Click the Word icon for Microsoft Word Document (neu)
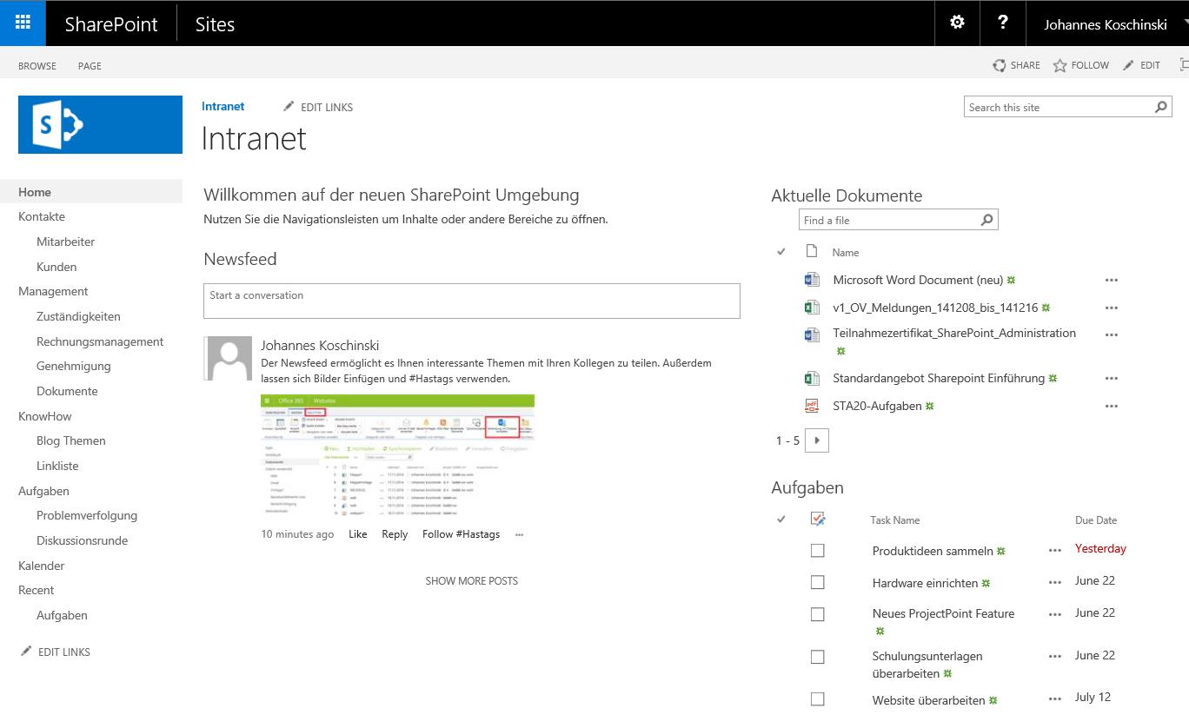 click(x=812, y=280)
